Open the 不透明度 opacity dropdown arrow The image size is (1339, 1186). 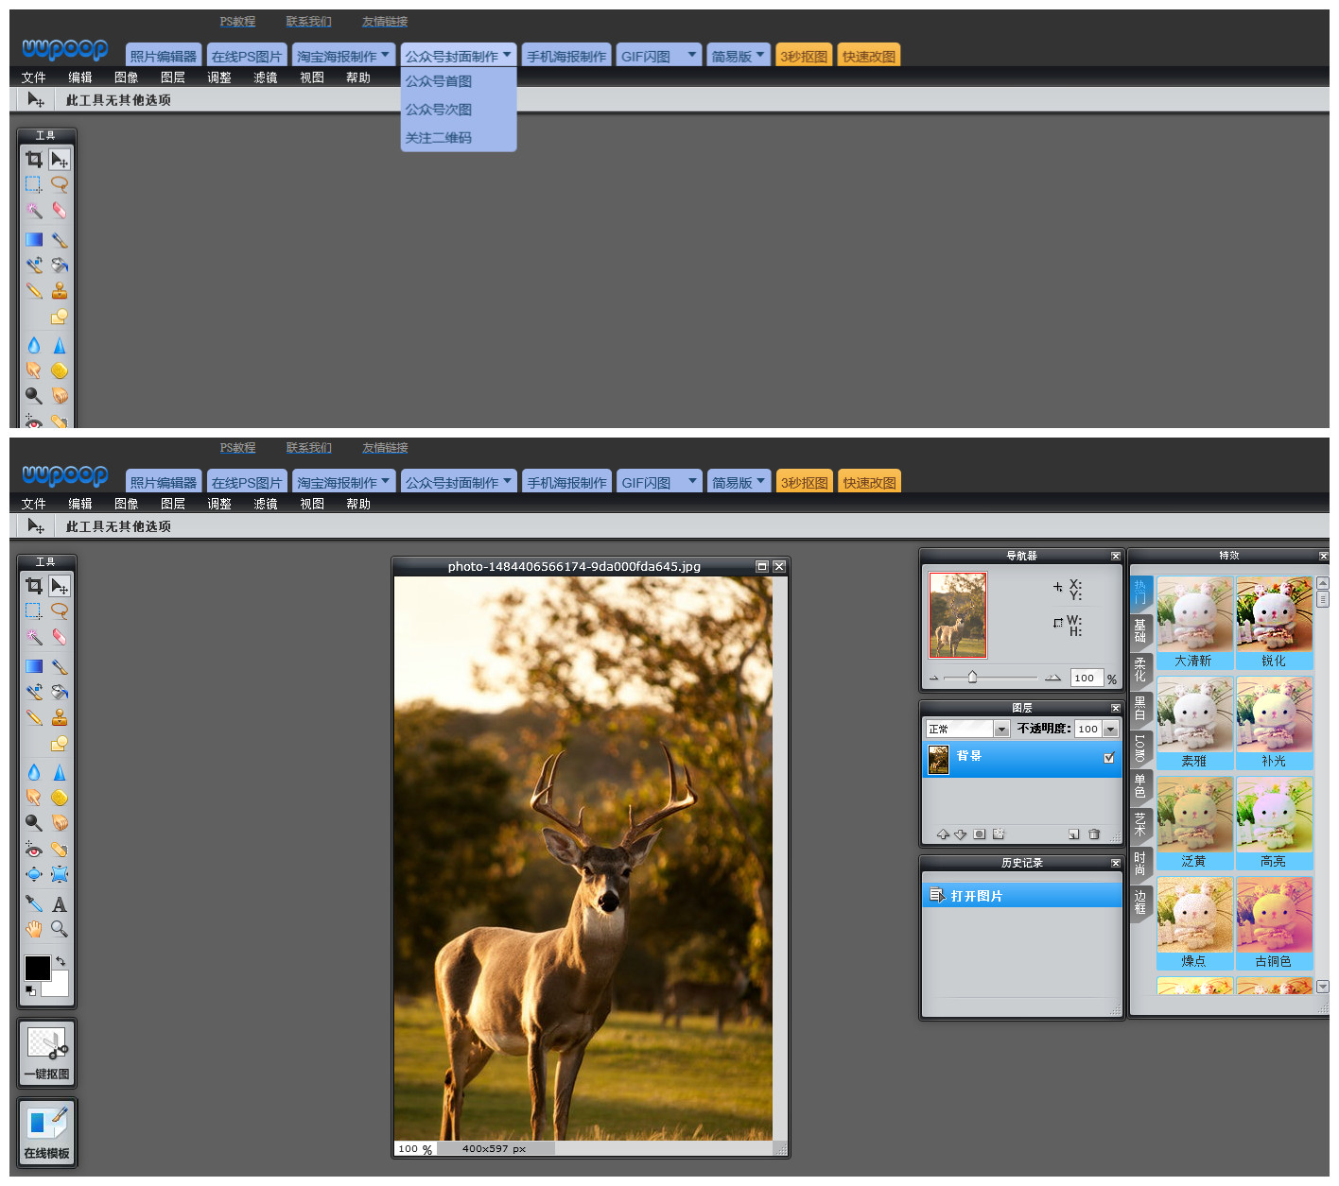[1111, 729]
